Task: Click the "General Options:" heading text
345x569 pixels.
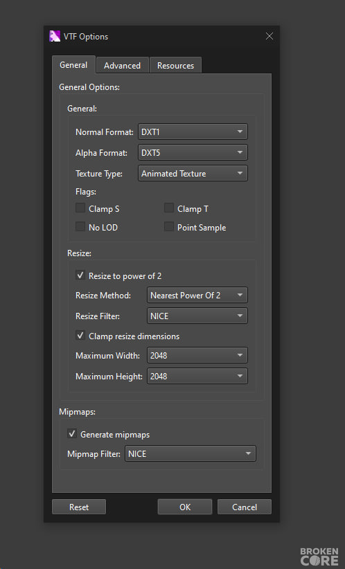Action: coord(89,87)
